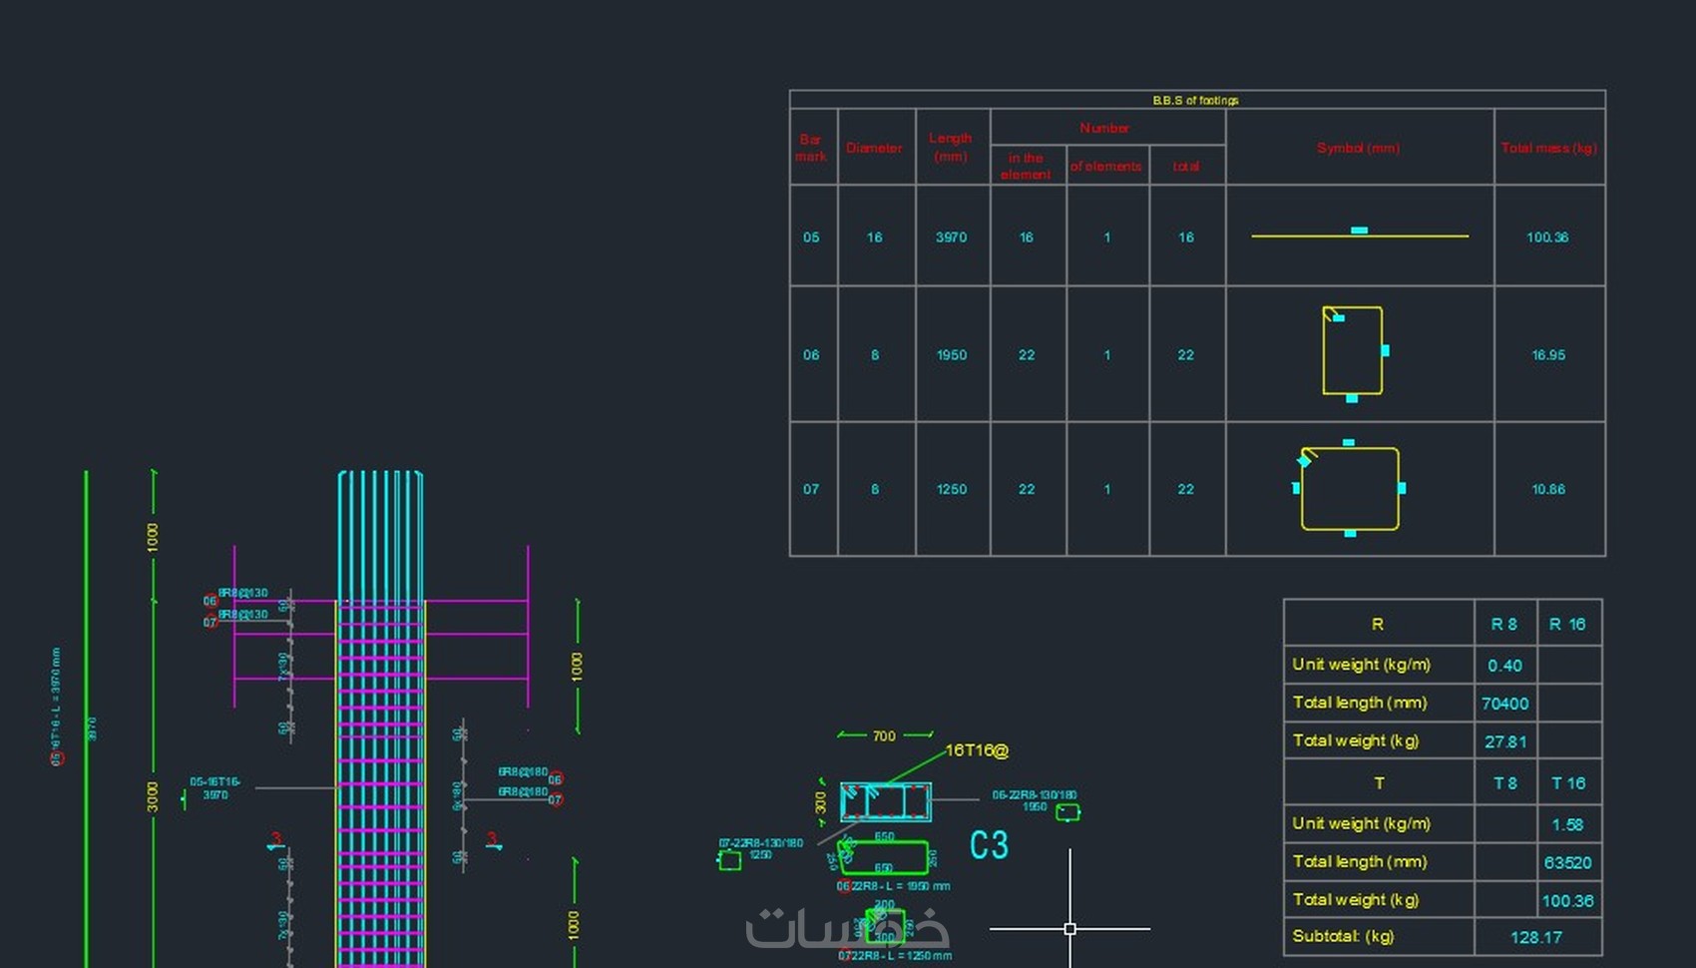Click the "T" header cell in weight table
Screen dimensions: 1696x968
coord(1379,783)
